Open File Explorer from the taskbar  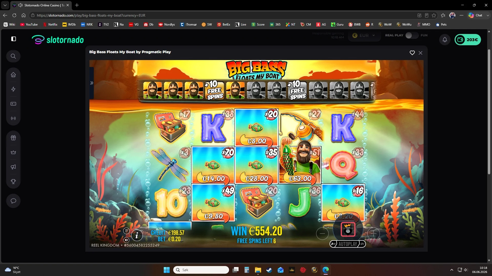click(258, 270)
